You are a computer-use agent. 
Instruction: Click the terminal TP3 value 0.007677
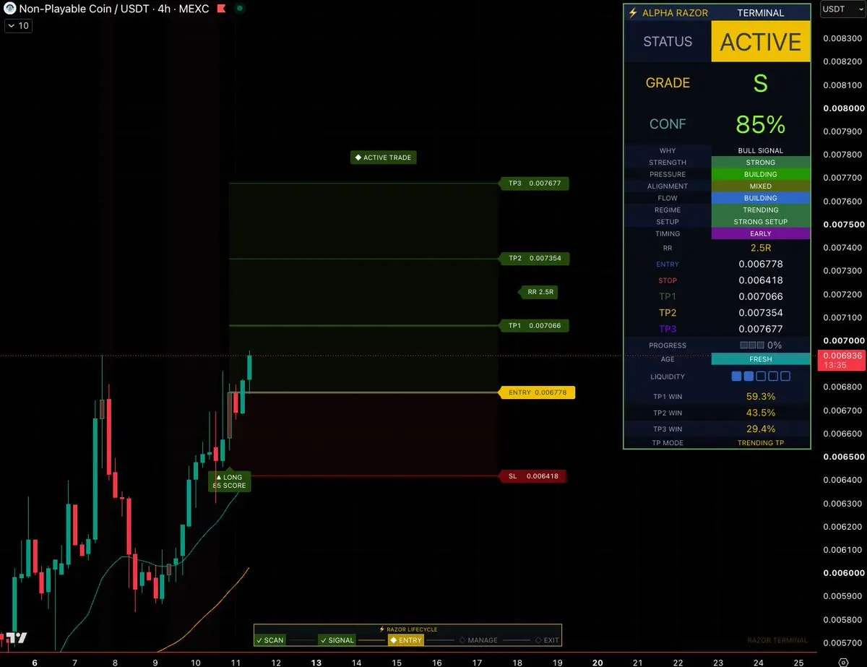[761, 329]
